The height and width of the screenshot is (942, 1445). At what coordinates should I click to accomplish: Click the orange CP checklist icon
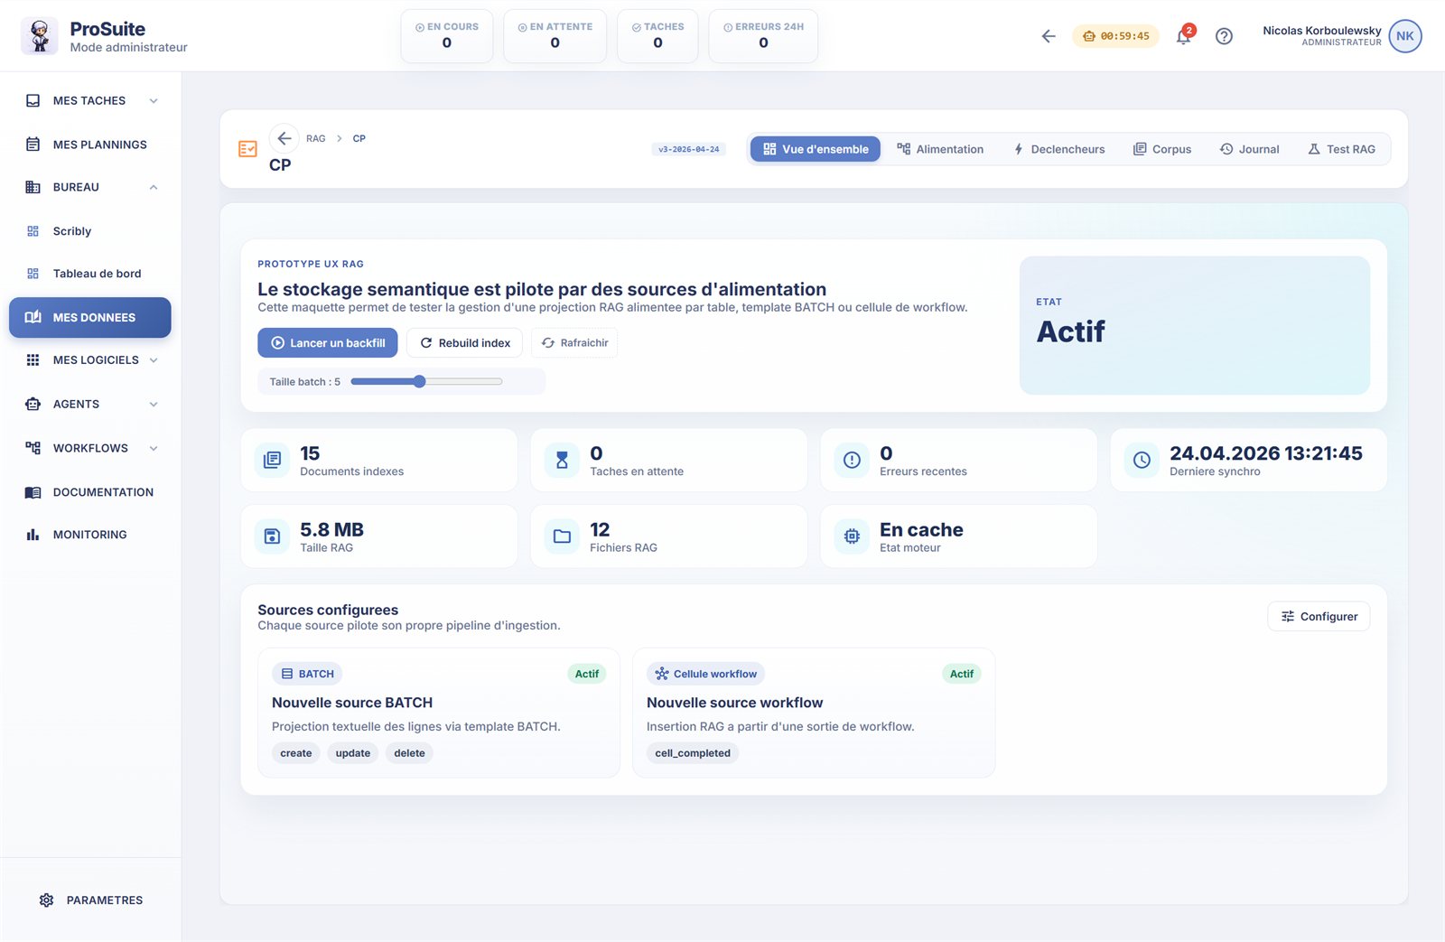247,149
